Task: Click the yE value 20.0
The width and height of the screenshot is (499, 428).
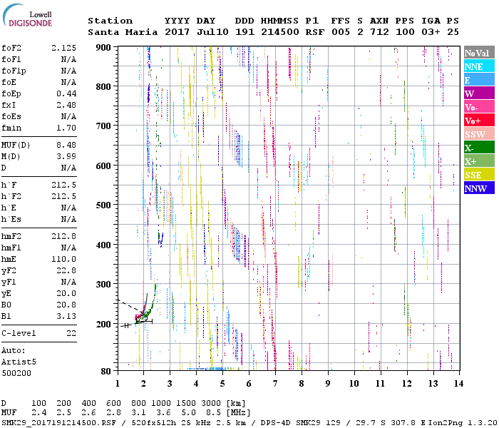Action: tap(66, 293)
